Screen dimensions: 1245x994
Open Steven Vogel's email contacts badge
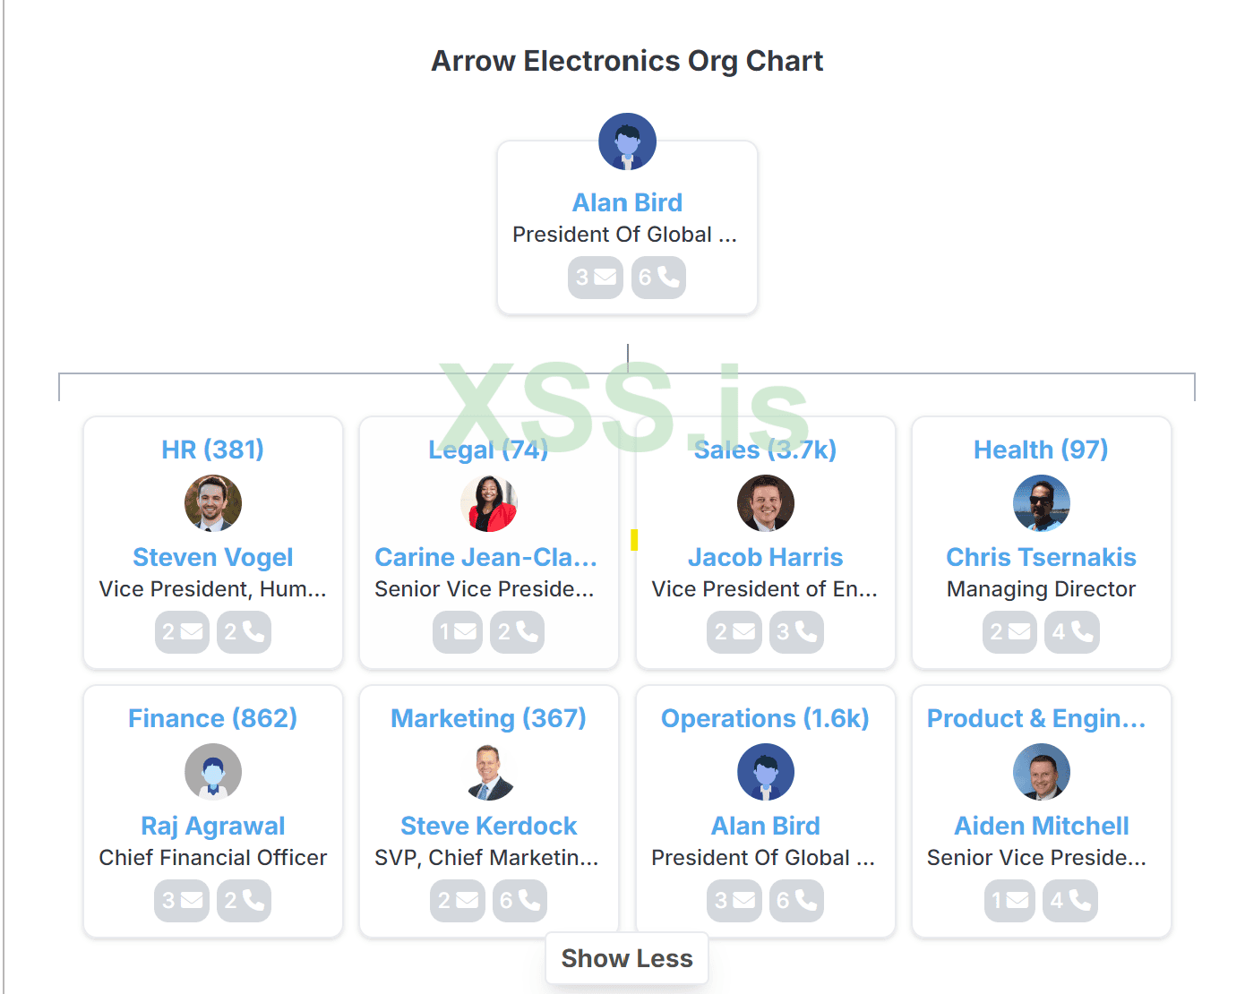click(182, 632)
